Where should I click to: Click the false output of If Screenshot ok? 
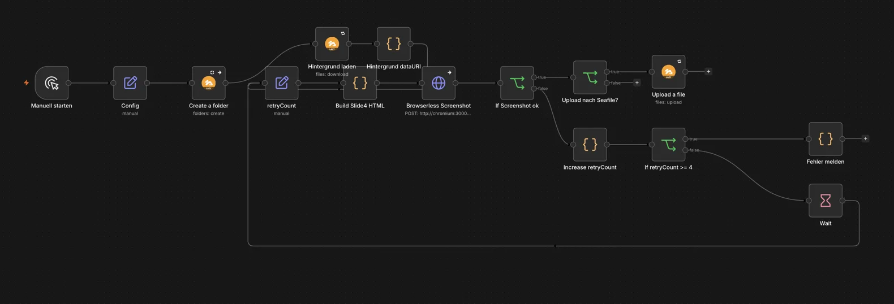(534, 89)
